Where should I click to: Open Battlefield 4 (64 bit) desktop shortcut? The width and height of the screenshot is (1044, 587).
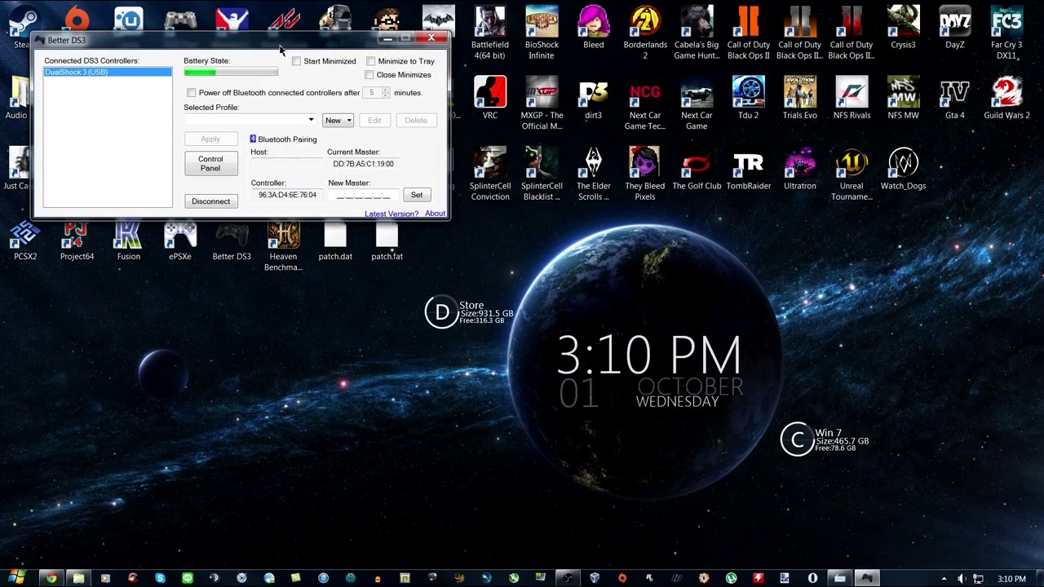pyautogui.click(x=489, y=33)
